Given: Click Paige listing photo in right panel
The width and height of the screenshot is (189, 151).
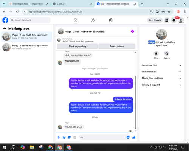Looking at the screenshot, I should pyautogui.click(x=161, y=34).
